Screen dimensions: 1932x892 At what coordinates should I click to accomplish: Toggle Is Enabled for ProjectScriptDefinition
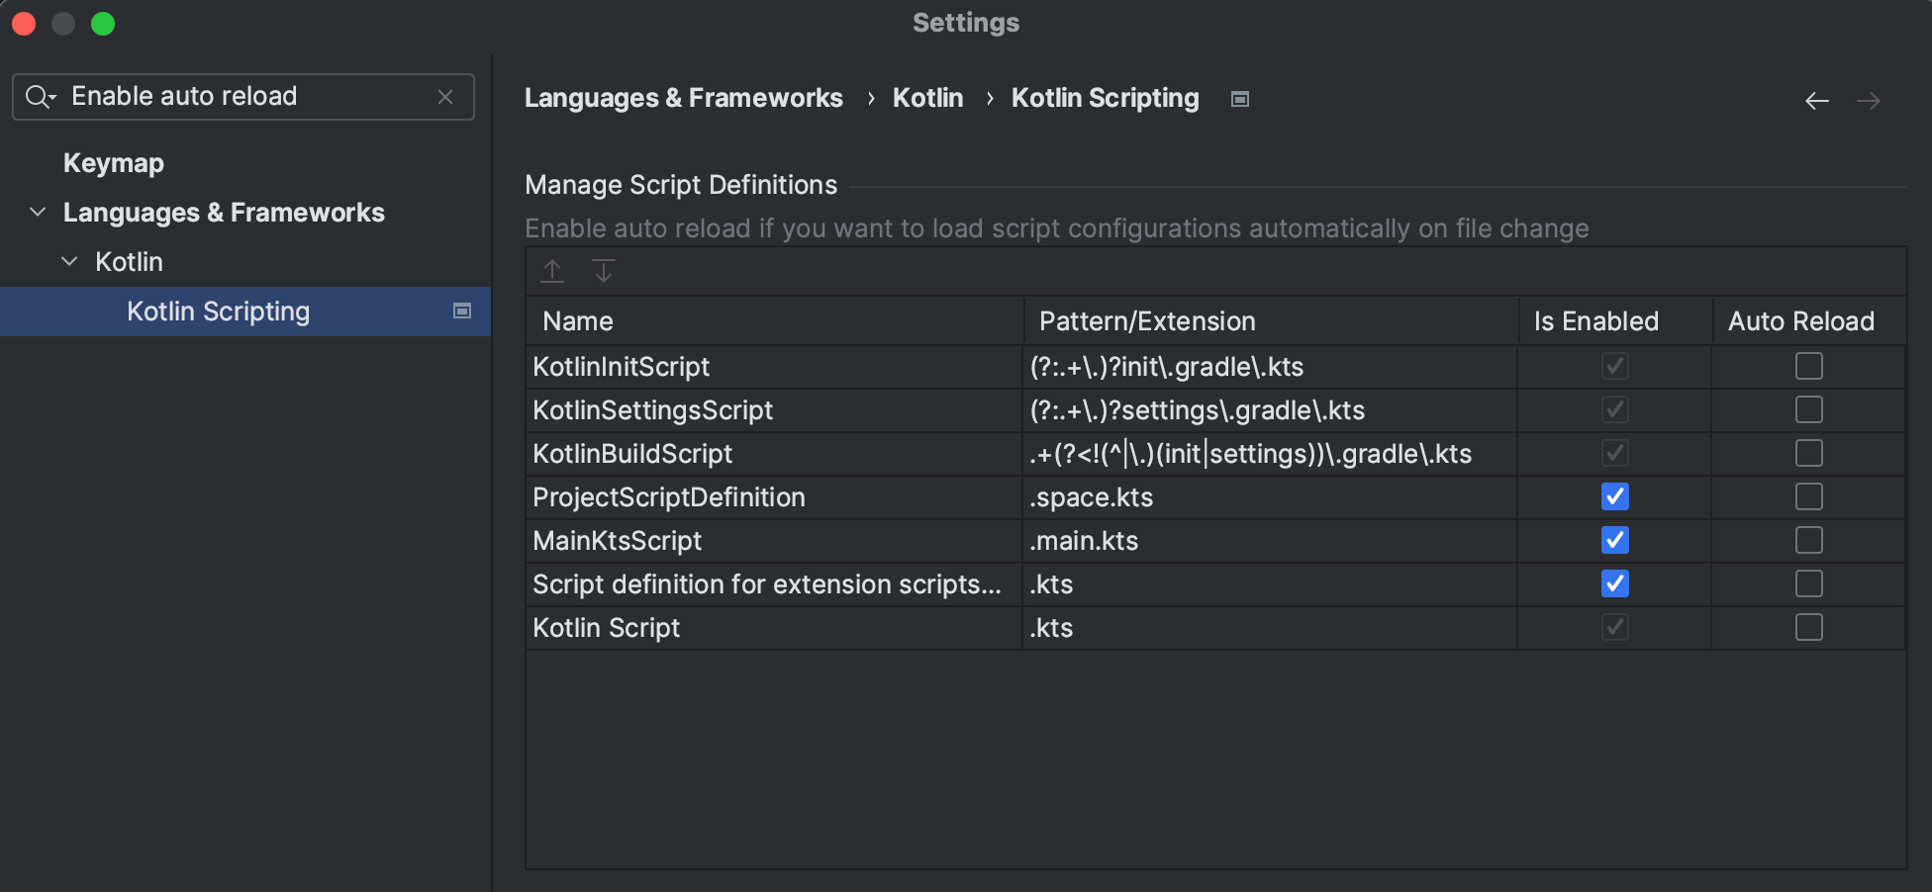(1615, 496)
